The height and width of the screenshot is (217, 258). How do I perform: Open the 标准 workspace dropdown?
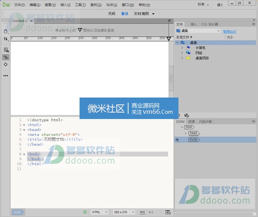203,4
